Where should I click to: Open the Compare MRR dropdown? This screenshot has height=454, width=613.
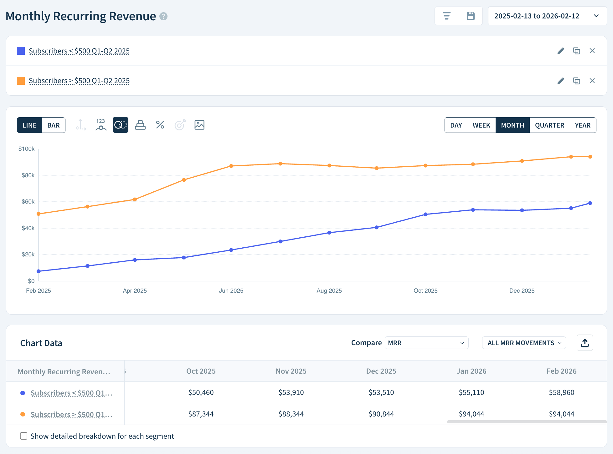click(426, 343)
